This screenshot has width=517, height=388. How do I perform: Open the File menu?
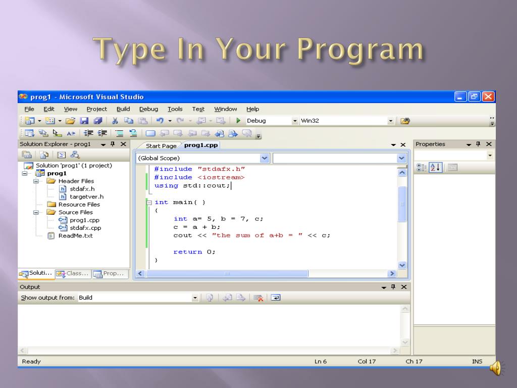coord(29,109)
